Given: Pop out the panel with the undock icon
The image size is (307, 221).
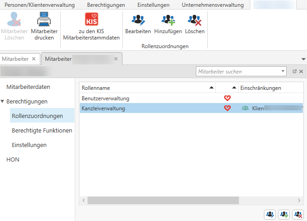Looking at the screenshot, I should coord(294,71).
